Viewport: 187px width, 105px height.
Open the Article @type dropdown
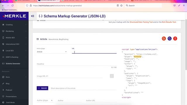(52, 52)
